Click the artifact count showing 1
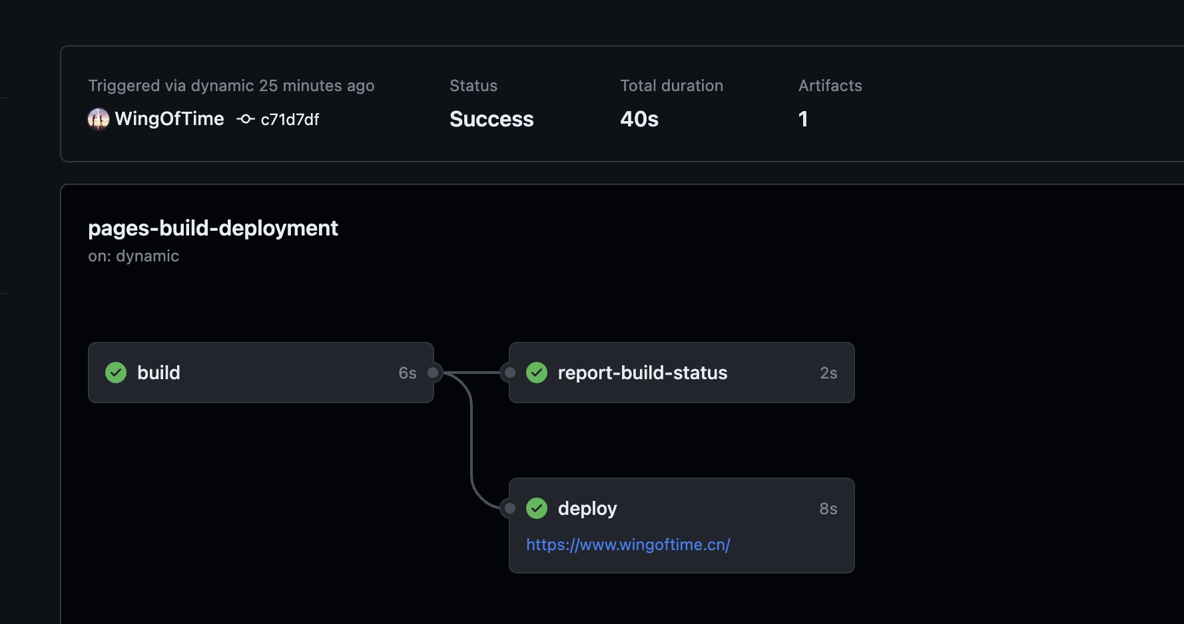 tap(804, 119)
